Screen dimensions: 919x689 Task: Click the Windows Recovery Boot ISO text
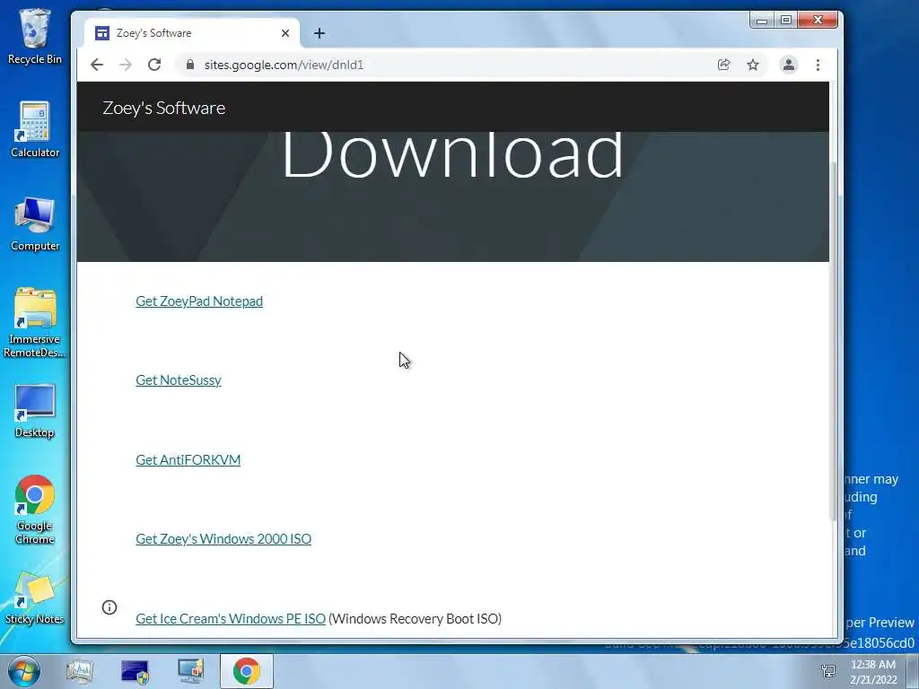coord(415,619)
